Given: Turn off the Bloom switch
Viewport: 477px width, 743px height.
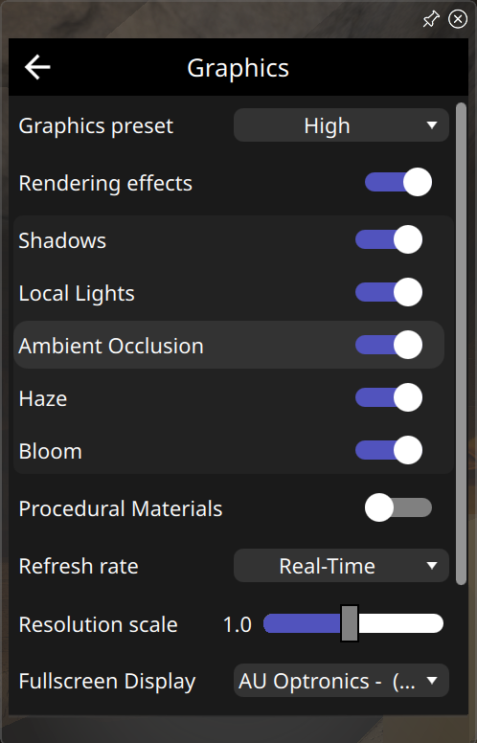Looking at the screenshot, I should (x=389, y=450).
